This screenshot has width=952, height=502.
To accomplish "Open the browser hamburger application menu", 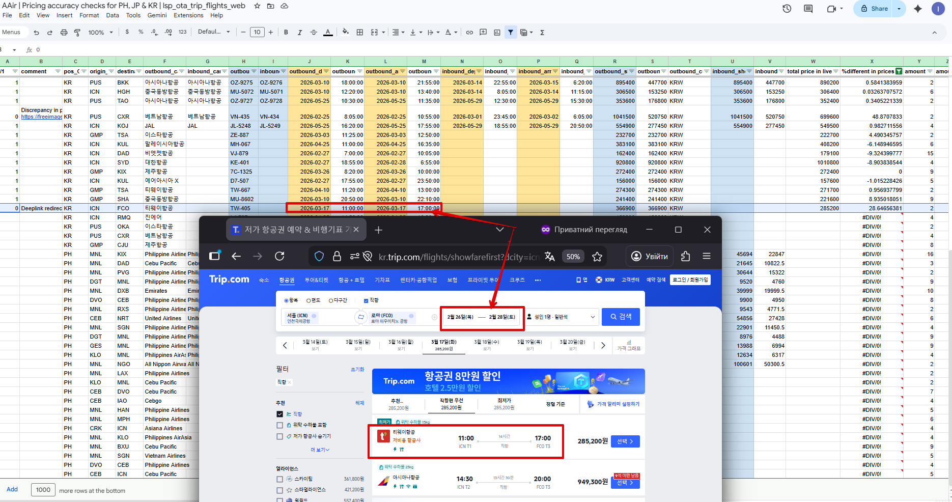I will click(x=707, y=256).
